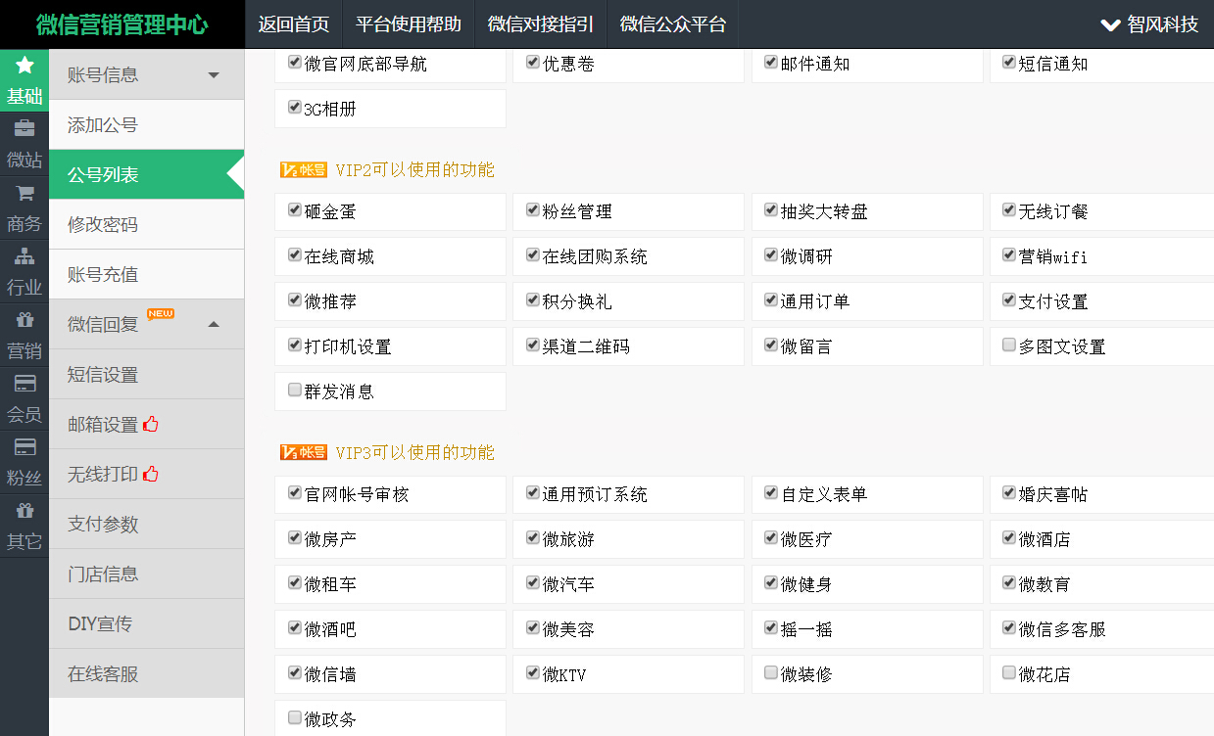Click the star icon for 基础 section
This screenshot has height=736, width=1214.
(24, 66)
